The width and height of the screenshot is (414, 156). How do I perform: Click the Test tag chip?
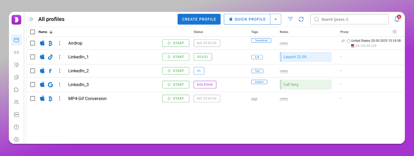257,71
